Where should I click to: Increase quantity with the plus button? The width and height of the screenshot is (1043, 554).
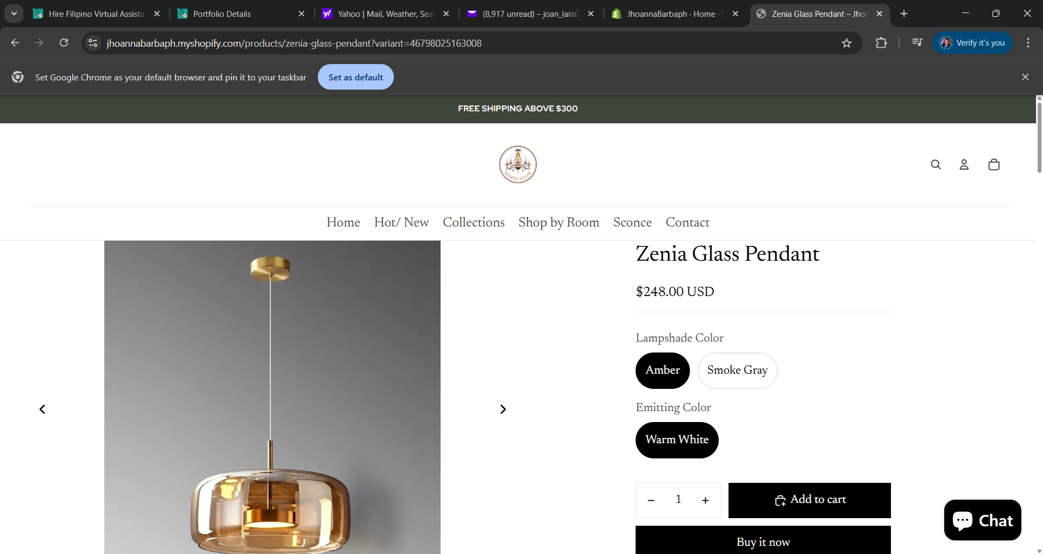pyautogui.click(x=705, y=500)
